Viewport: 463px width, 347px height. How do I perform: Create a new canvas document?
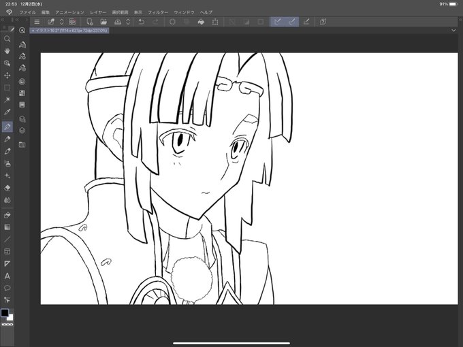coord(89,22)
